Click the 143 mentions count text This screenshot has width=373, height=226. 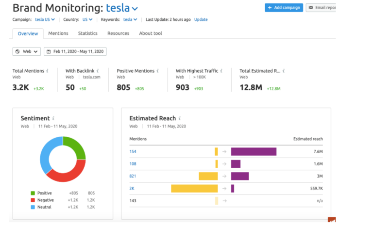133,201
